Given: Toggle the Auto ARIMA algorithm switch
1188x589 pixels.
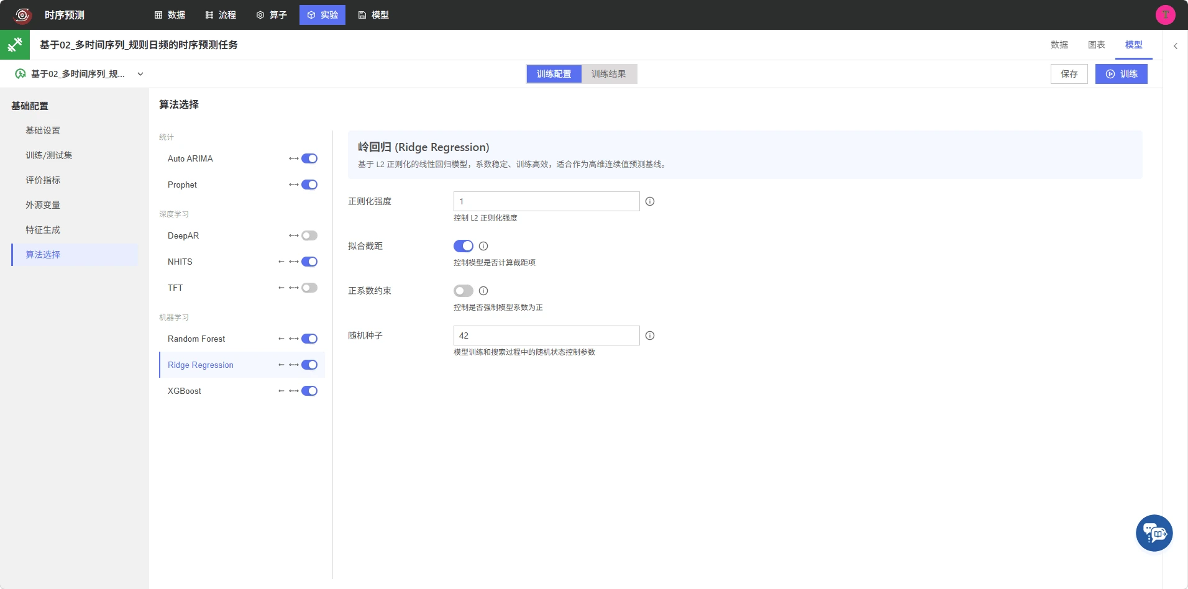Looking at the screenshot, I should [x=309, y=158].
